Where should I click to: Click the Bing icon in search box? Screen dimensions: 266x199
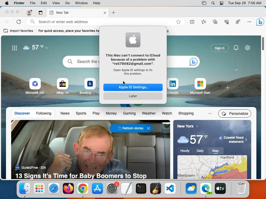(x=193, y=62)
